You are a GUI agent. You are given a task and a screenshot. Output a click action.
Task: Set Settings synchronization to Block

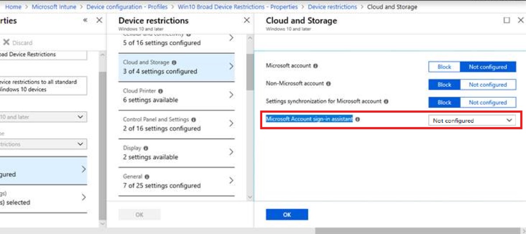[x=444, y=102]
